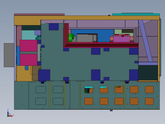Select the dark red L-shaped channel

101,45
